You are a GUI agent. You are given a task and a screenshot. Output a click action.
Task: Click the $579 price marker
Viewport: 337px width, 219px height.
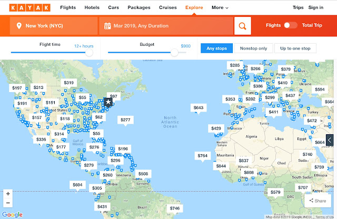275,192
